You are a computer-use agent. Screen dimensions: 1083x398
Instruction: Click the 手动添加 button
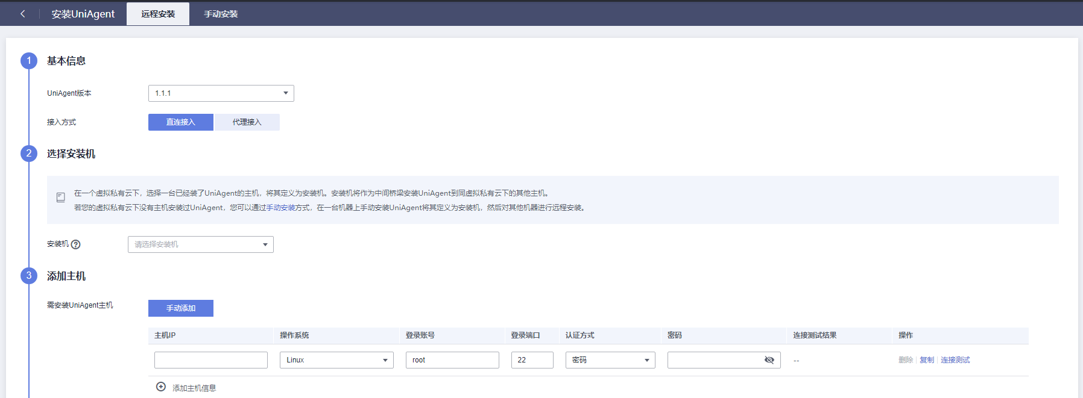181,308
